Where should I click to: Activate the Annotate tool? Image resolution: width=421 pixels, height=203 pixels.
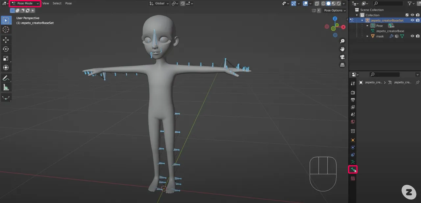coord(6,78)
